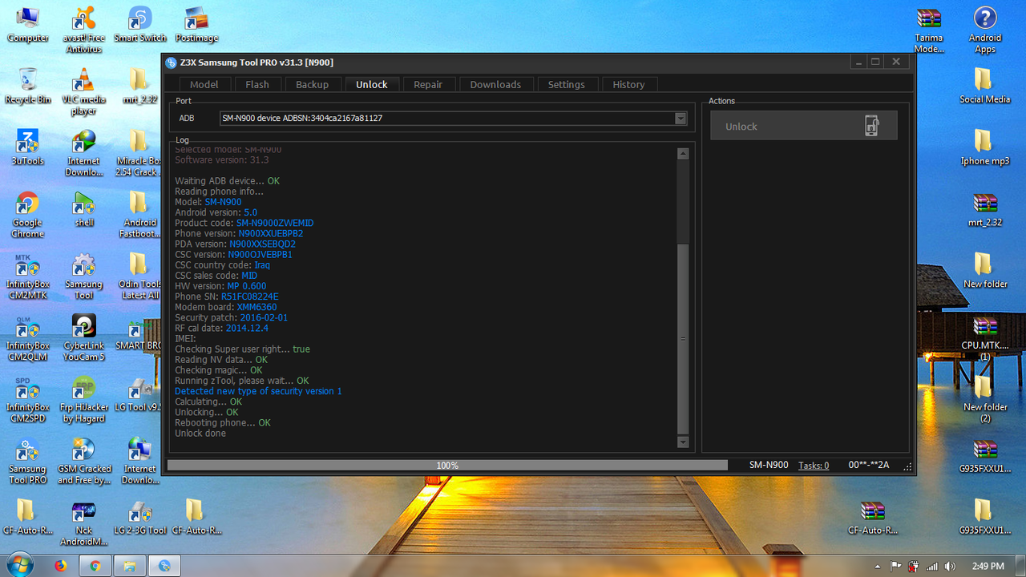Viewport: 1026px width, 577px height.
Task: Launch InfinityBox CM2QLM shortcut
Action: click(x=27, y=338)
